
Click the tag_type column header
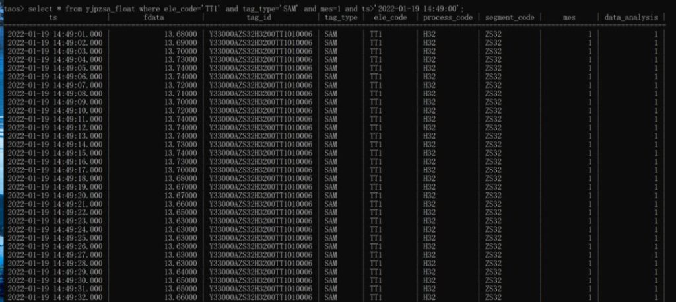coord(341,18)
